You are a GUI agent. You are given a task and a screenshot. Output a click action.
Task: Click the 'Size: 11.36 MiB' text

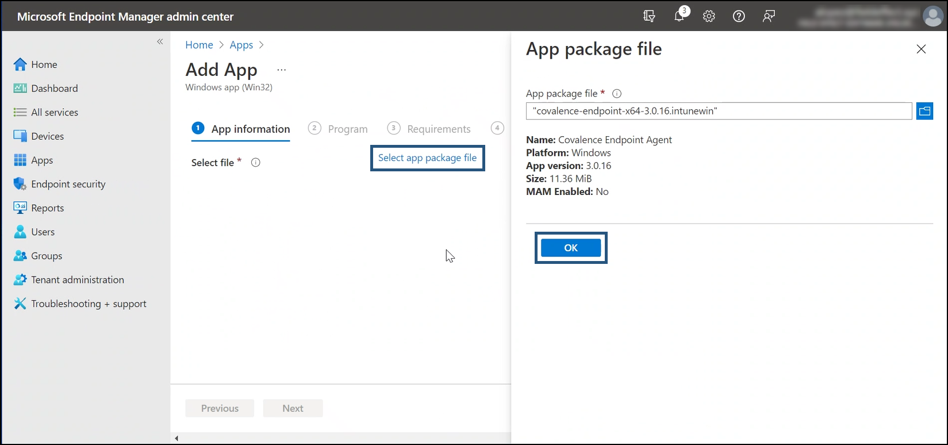click(559, 179)
